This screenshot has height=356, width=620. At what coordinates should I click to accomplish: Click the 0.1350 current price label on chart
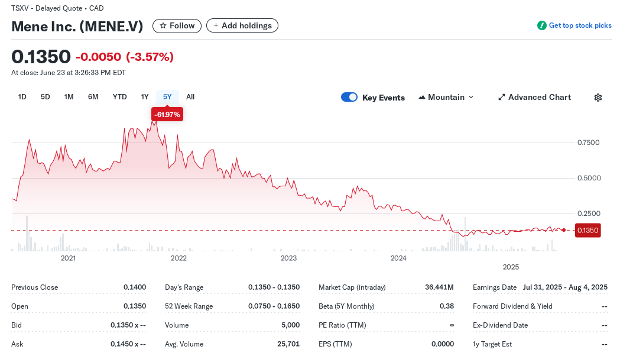(x=588, y=230)
